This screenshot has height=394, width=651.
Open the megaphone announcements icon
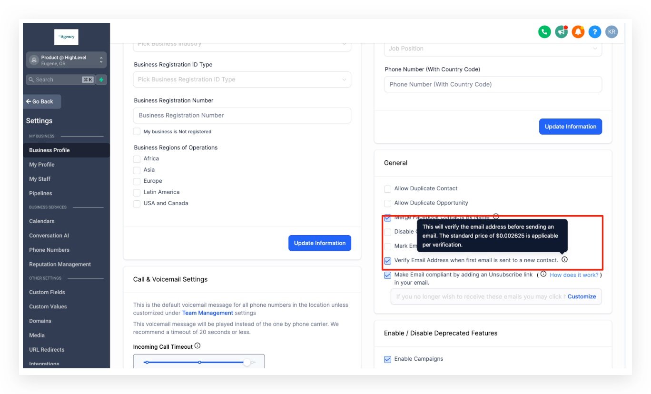pyautogui.click(x=561, y=32)
